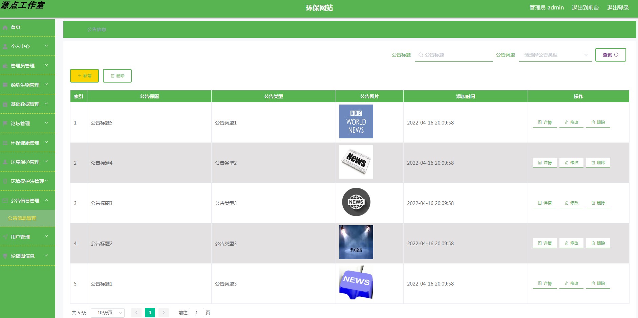Click the 轮播图信息 sidebar icon

[x=5, y=256]
